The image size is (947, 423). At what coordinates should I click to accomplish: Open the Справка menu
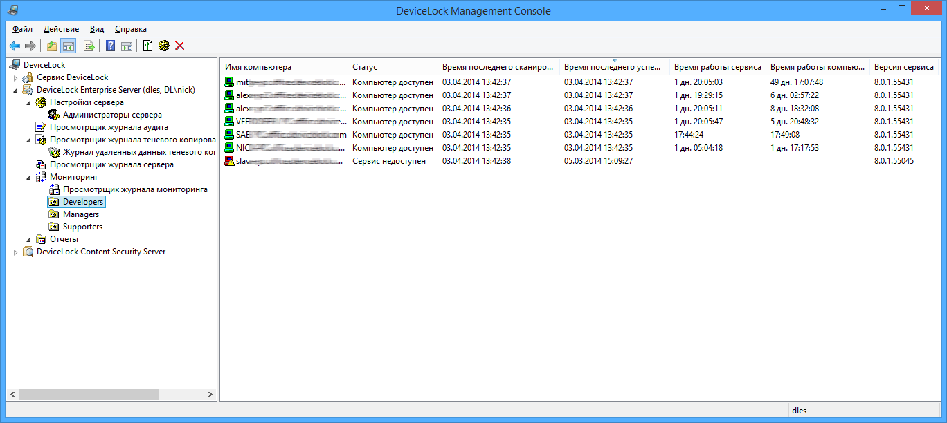coord(131,29)
